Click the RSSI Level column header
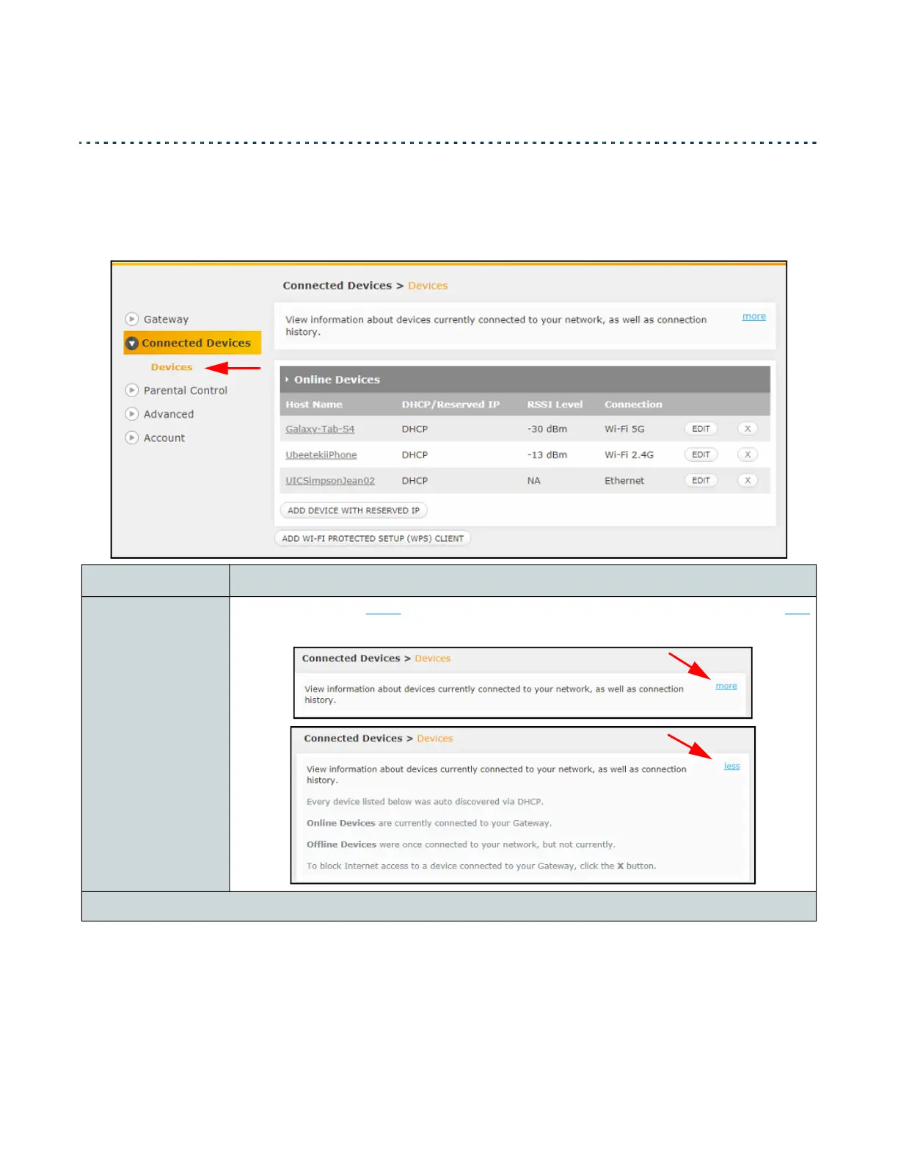This screenshot has height=1163, width=898. 555,405
